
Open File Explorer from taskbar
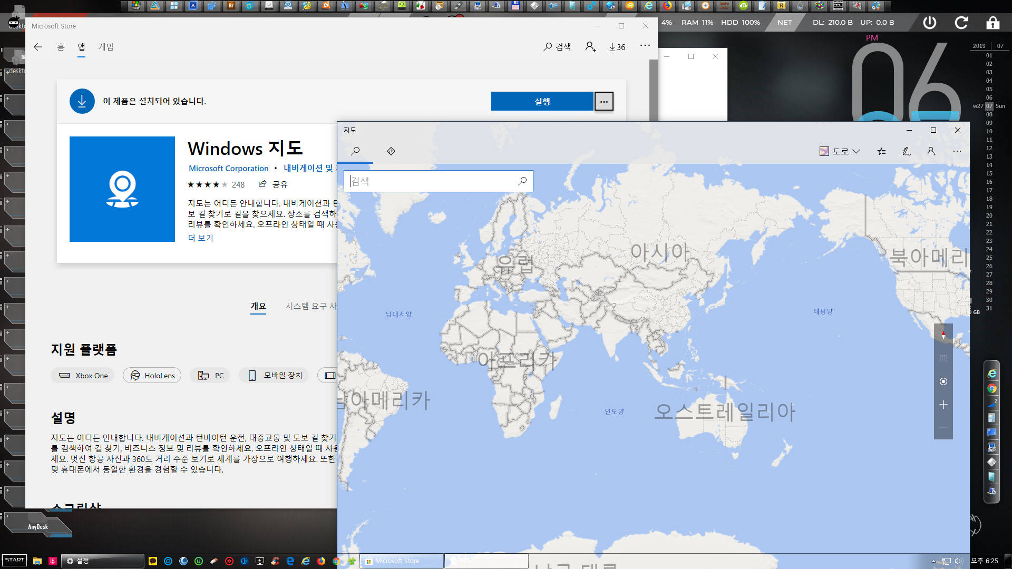click(x=37, y=561)
